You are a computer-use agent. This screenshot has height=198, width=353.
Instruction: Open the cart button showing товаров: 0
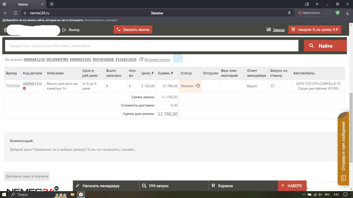point(314,29)
